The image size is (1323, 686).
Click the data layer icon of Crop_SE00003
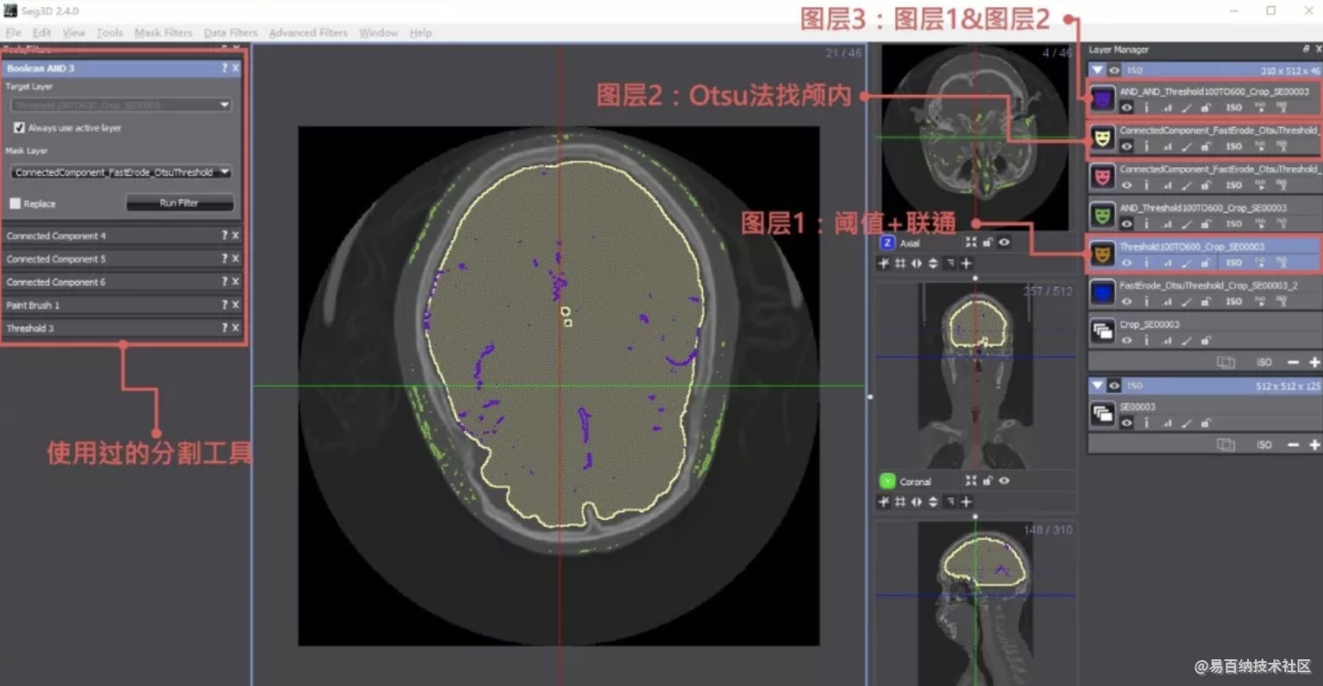[x=1102, y=332]
